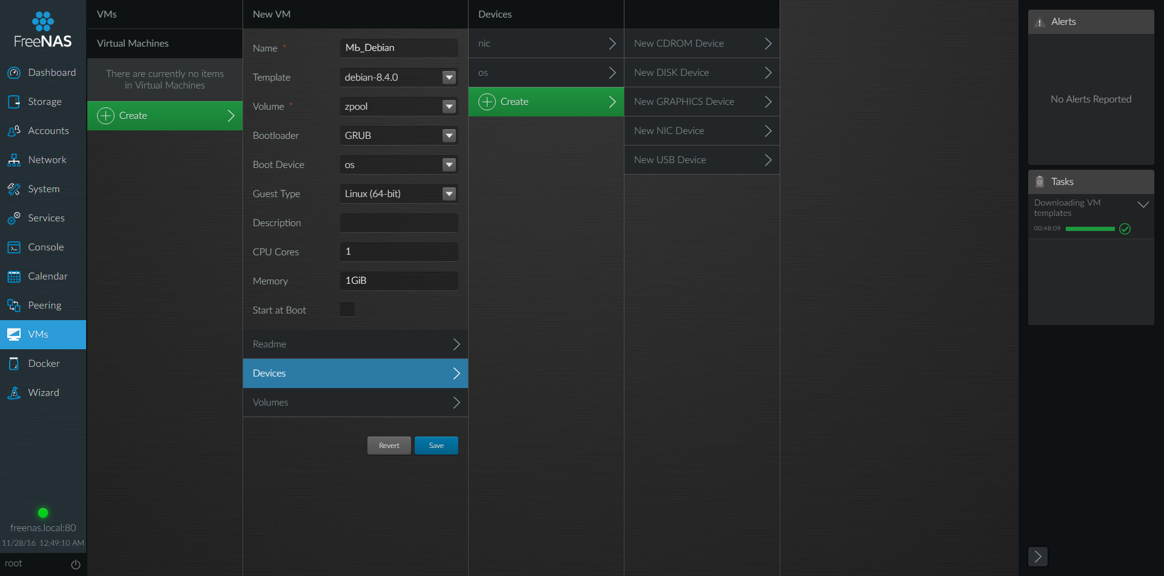This screenshot has height=576, width=1164.
Task: Open the nic device entry
Action: pyautogui.click(x=546, y=44)
